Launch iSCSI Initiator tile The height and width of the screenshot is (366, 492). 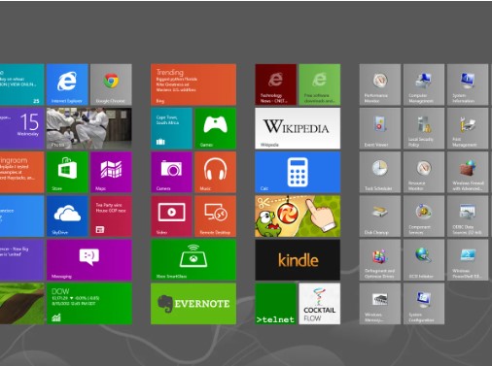click(424, 260)
